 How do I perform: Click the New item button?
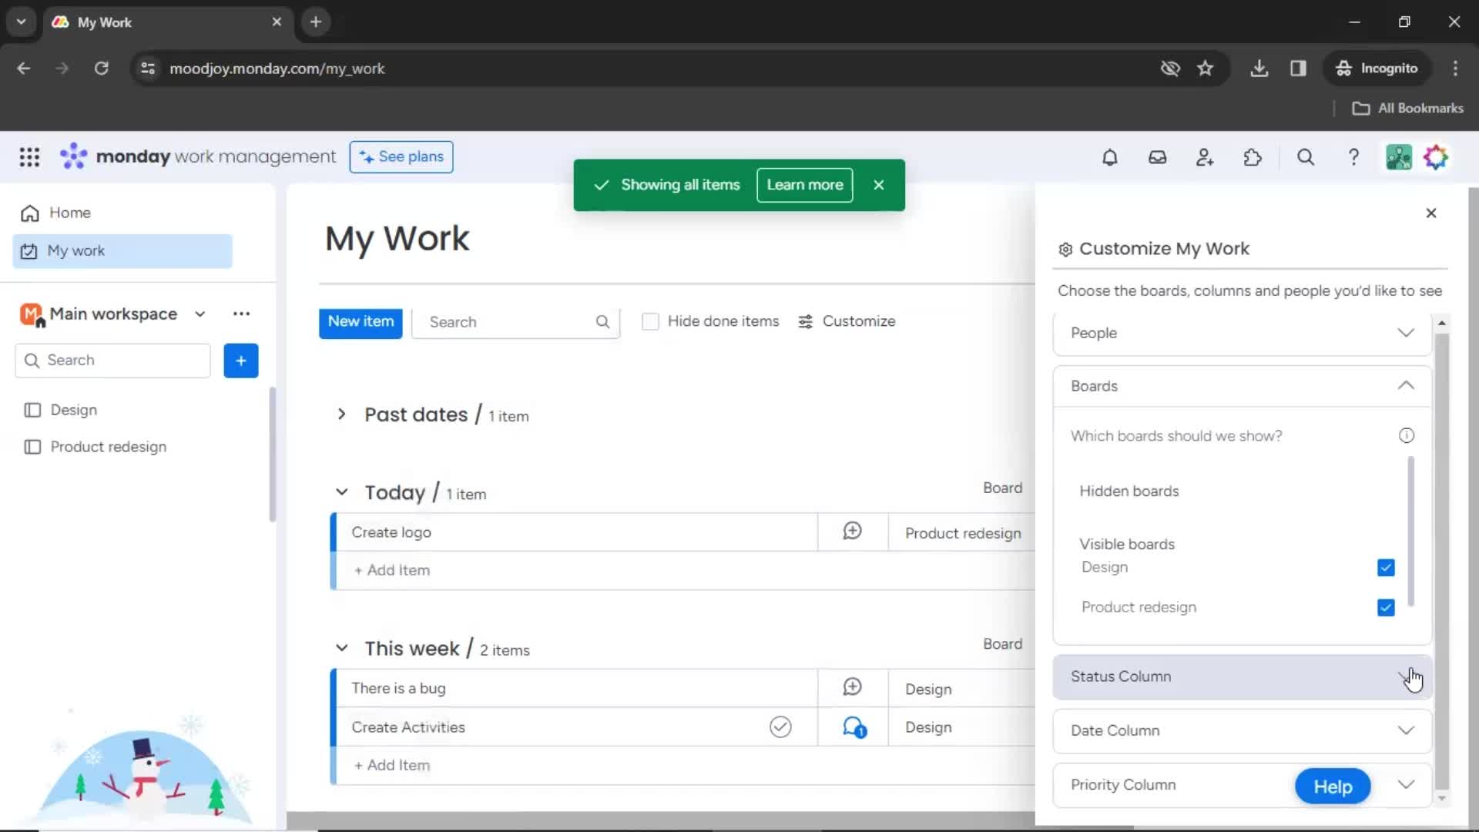[361, 322]
